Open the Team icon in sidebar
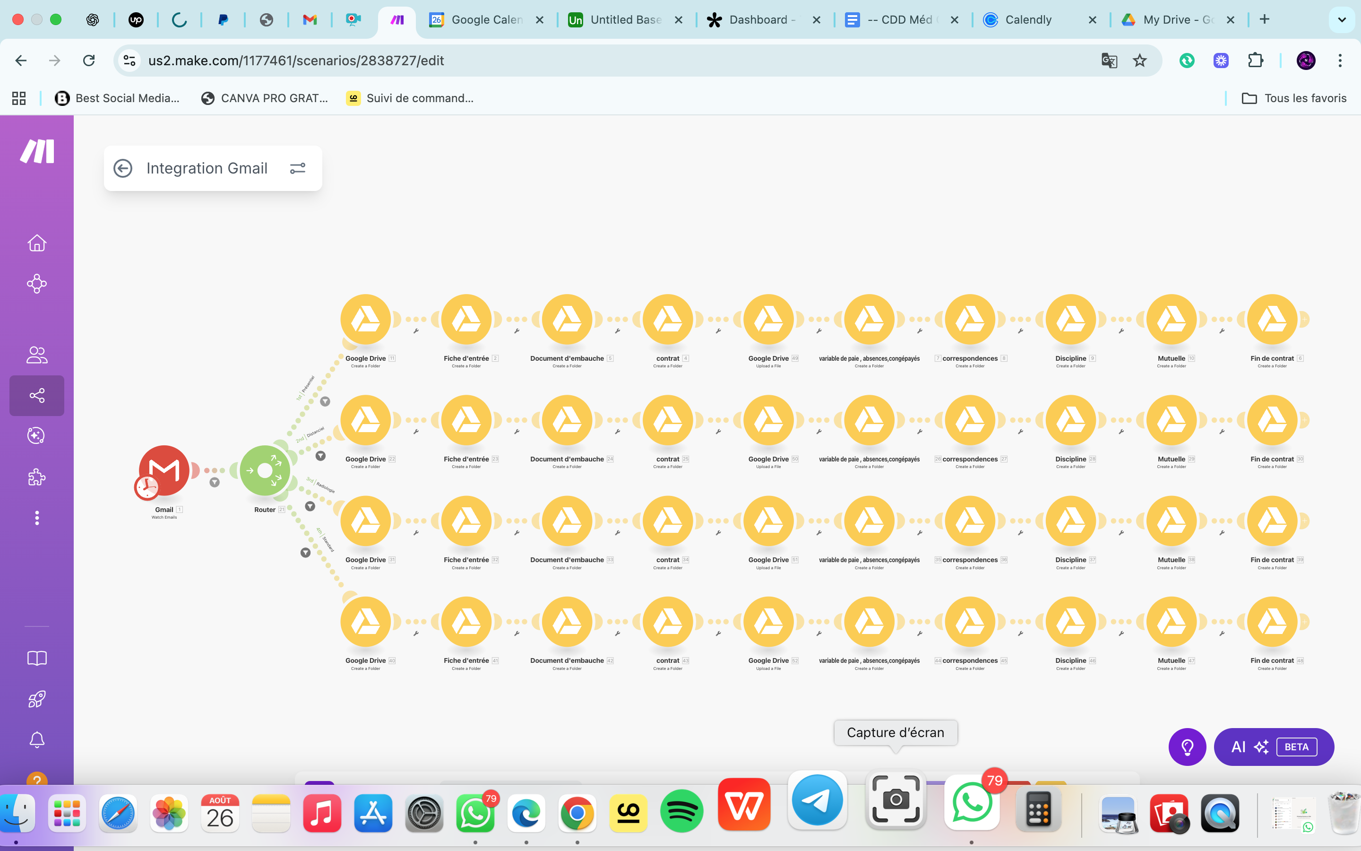This screenshot has height=851, width=1361. click(37, 355)
